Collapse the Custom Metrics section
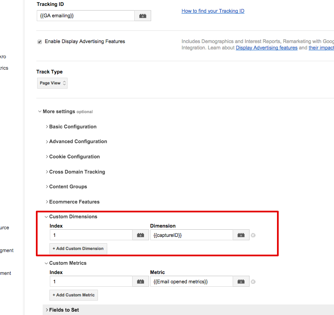The width and height of the screenshot is (334, 315). click(x=65, y=263)
